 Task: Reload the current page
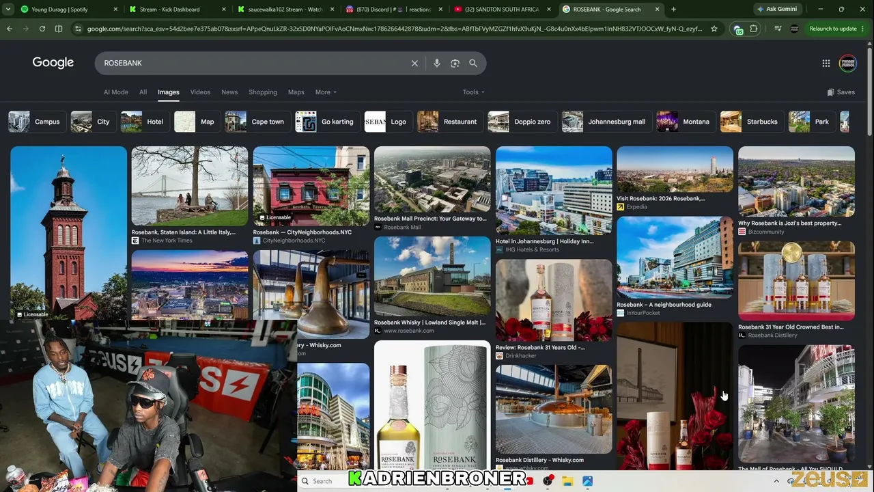point(42,29)
